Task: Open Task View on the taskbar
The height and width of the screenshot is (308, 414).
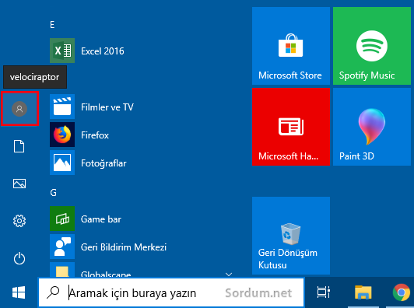Action: [324, 292]
